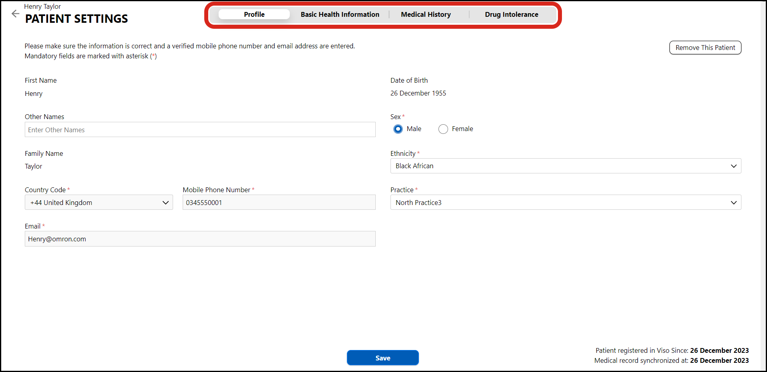
Task: Focus the Mobile Phone Number field
Action: tap(279, 203)
